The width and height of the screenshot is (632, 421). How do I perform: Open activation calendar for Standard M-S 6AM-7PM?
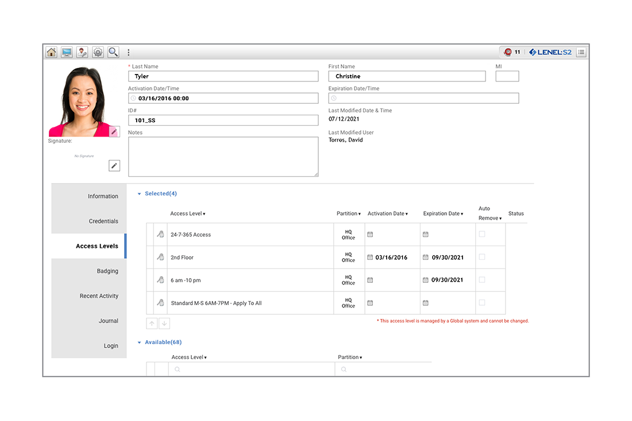coord(370,303)
